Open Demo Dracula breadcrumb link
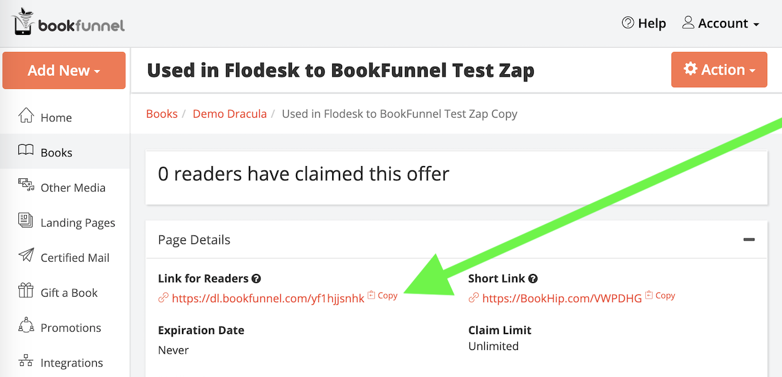 click(x=230, y=113)
